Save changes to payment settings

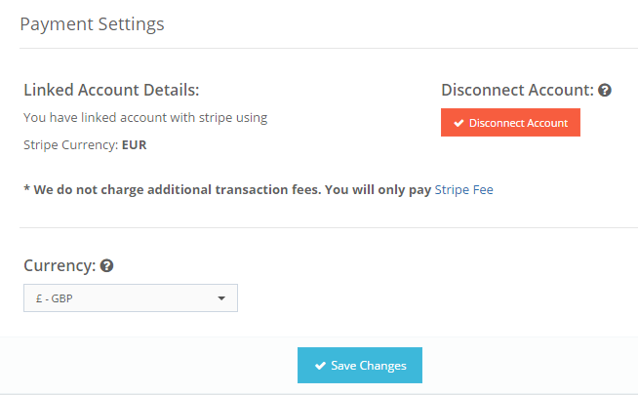coord(359,366)
